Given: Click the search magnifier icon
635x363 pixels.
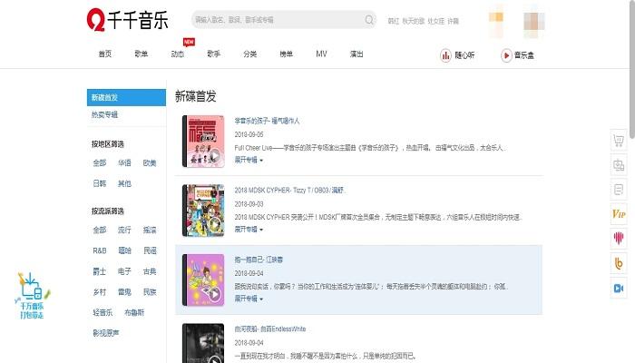Looking at the screenshot, I should tap(369, 20).
